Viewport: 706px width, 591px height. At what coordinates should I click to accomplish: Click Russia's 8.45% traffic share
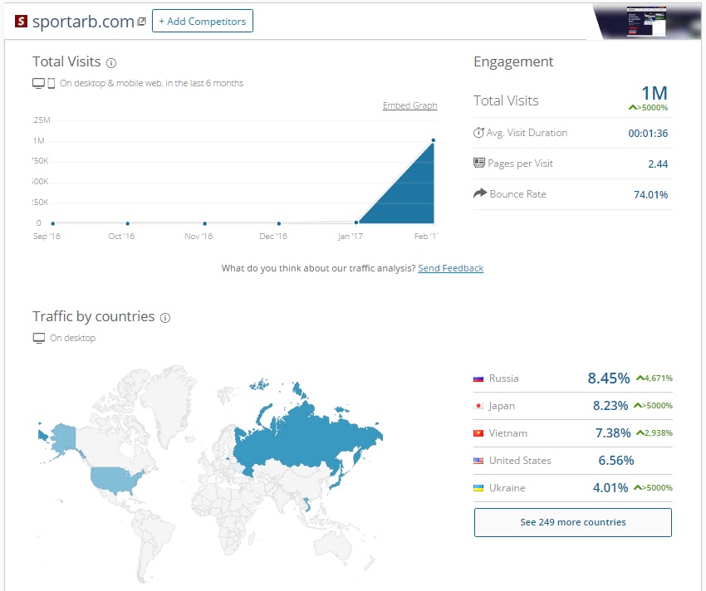click(x=609, y=379)
